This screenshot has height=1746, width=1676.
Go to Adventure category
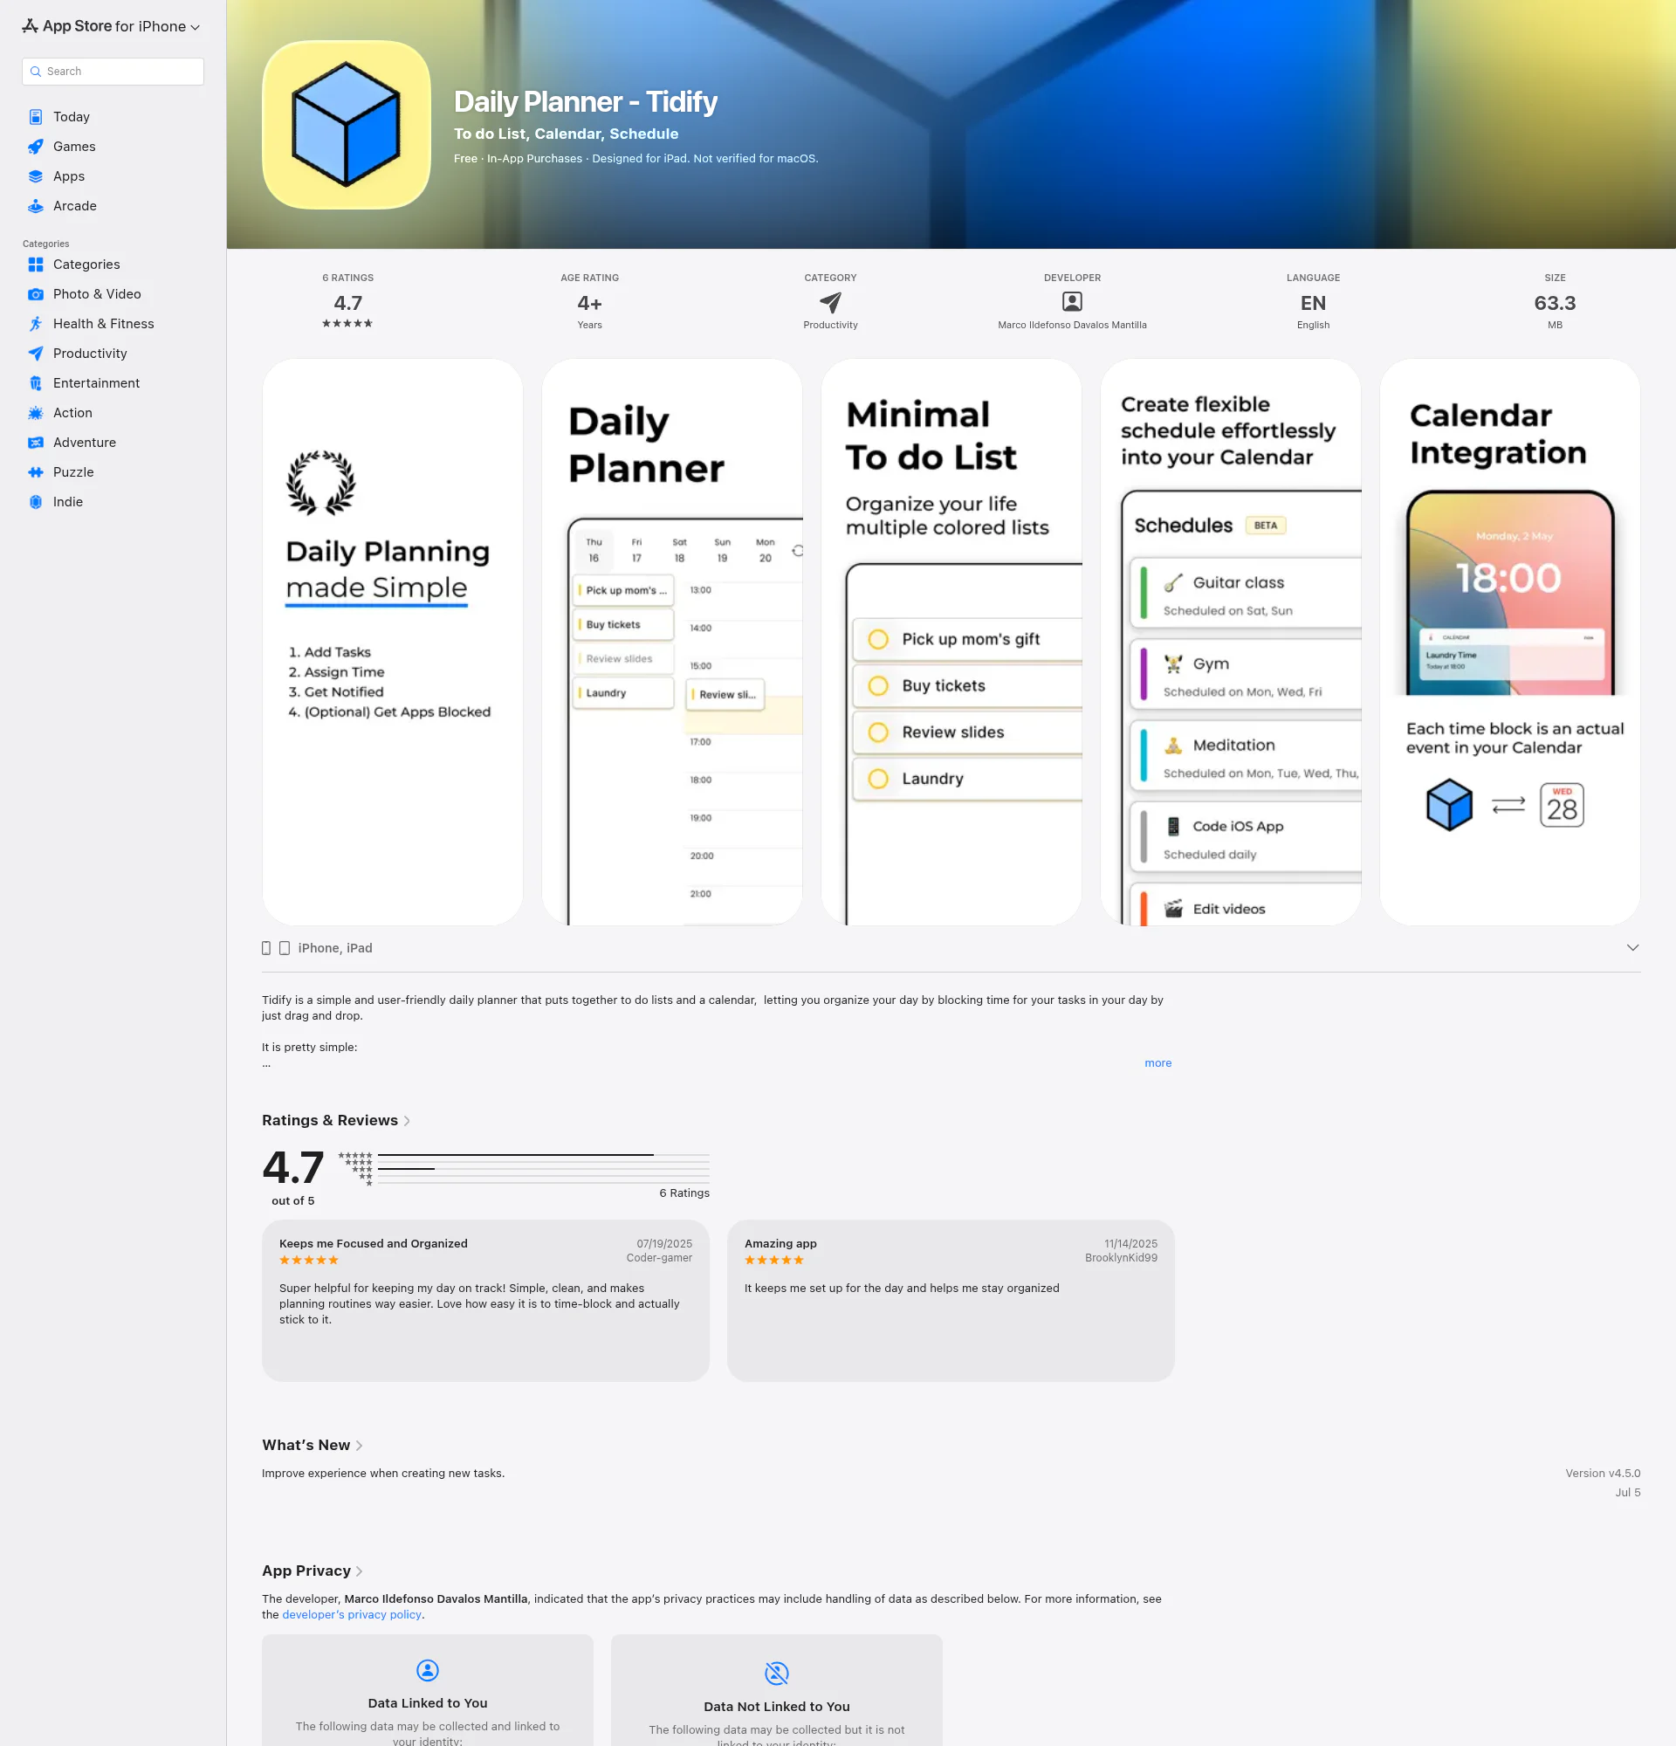pos(113,443)
